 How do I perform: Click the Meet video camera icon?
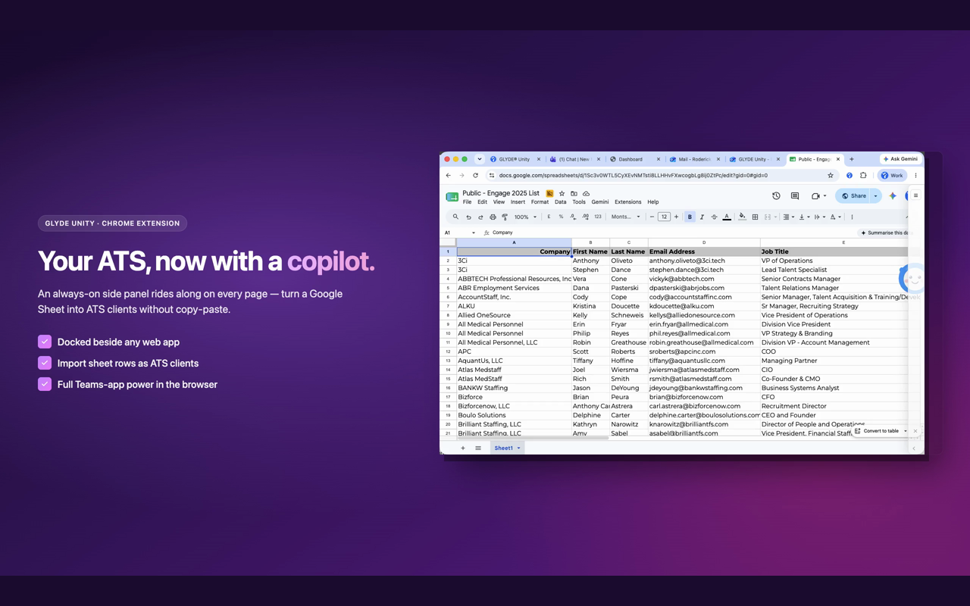click(815, 196)
